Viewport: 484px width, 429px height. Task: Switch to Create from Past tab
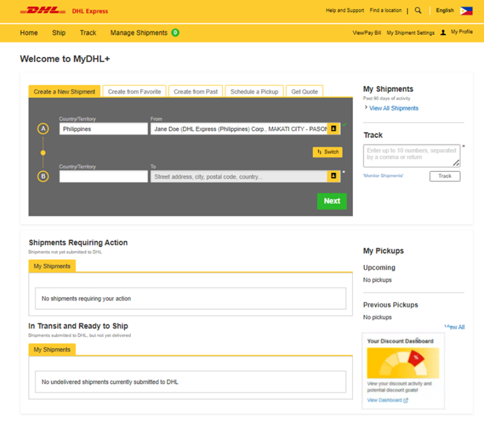(196, 91)
